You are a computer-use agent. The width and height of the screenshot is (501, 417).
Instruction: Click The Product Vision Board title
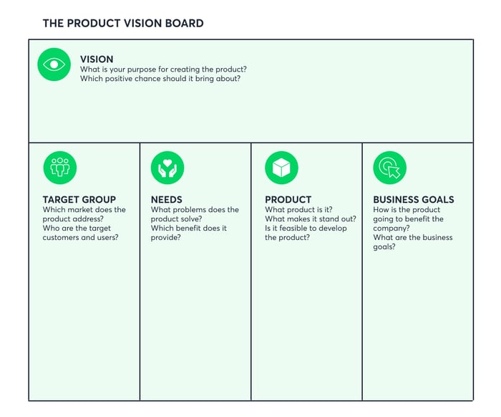click(123, 24)
